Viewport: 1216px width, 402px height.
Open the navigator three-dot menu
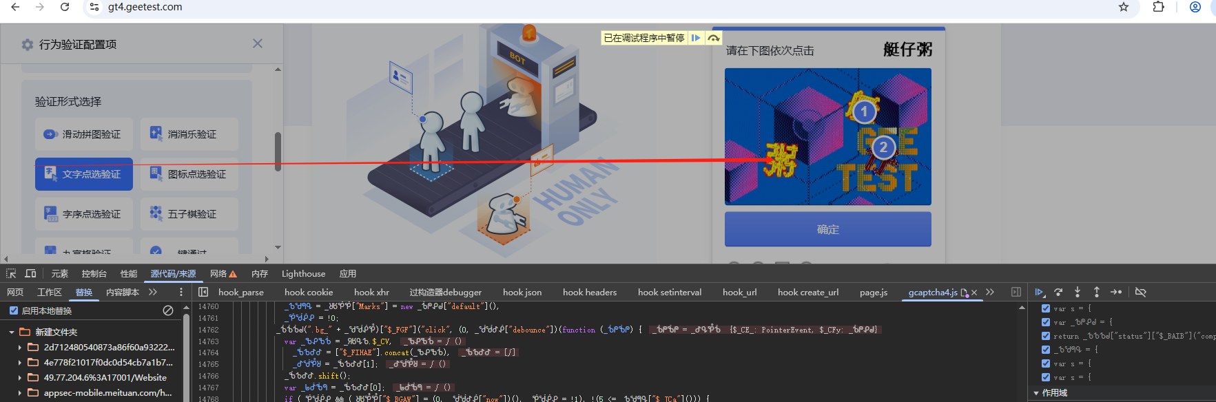point(181,292)
